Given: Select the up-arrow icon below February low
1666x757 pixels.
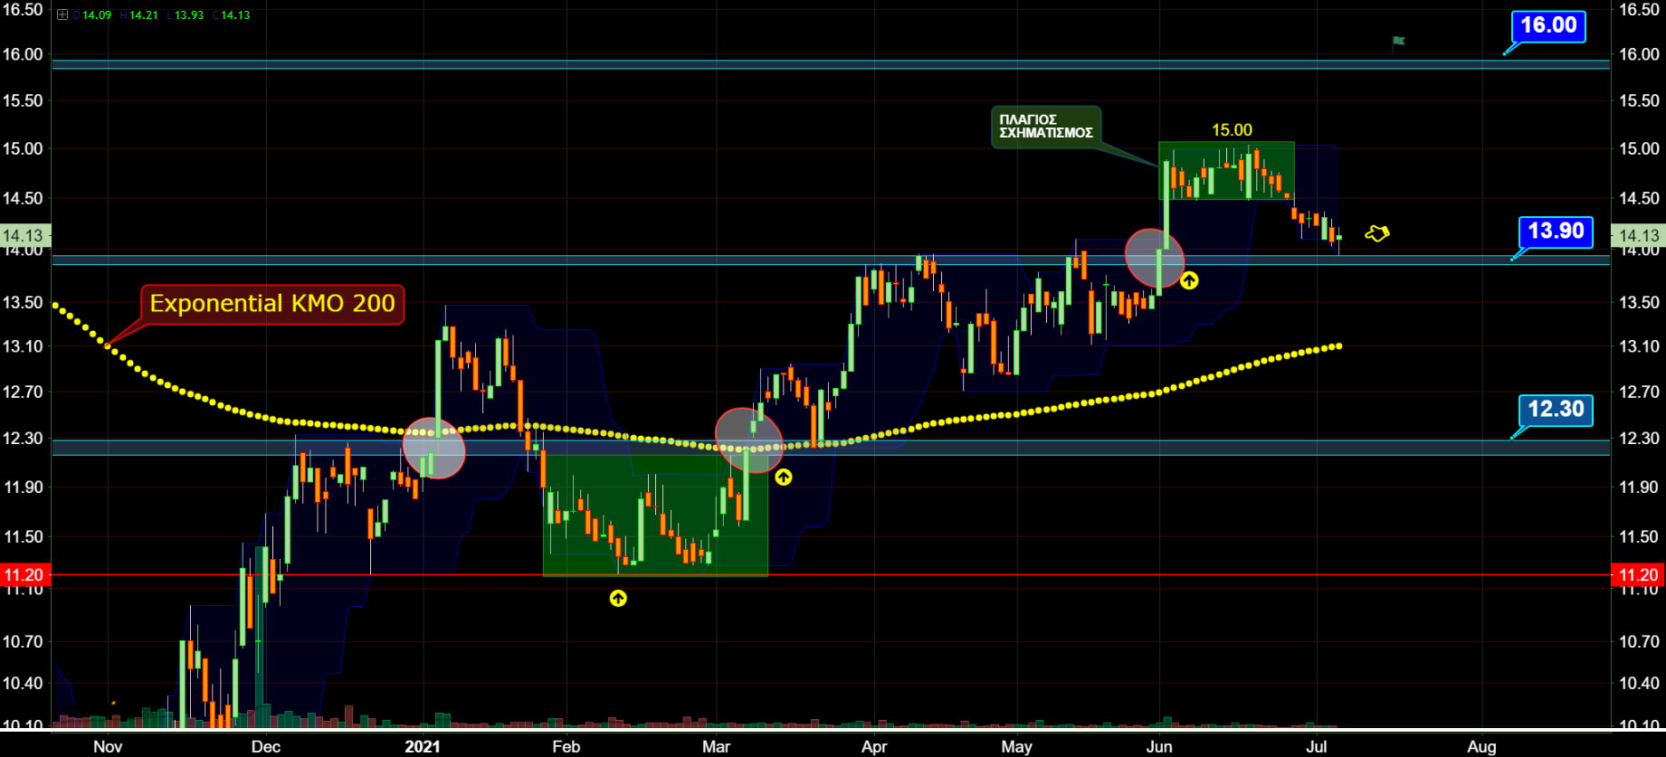Looking at the screenshot, I should 618,598.
